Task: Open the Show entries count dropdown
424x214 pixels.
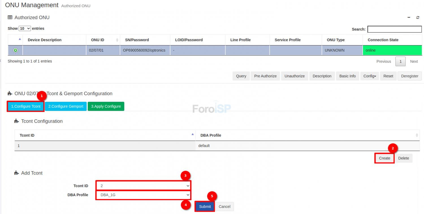Action: pos(25,28)
